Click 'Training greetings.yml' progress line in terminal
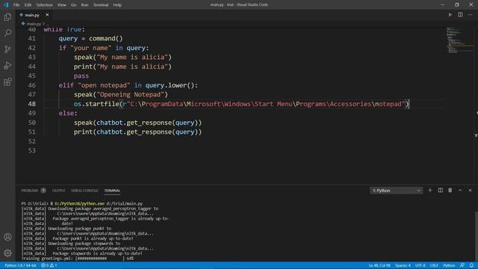 coord(78,259)
